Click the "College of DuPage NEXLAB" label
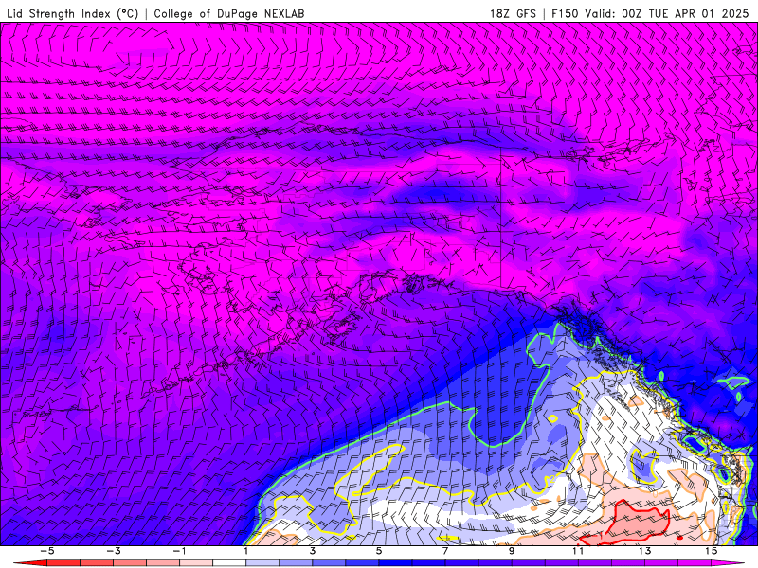Image resolution: width=758 pixels, height=568 pixels. point(229,13)
